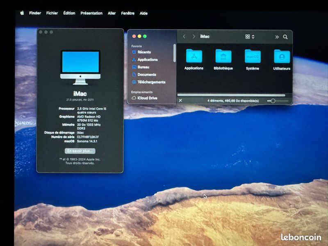Click the X icon in Finder status bar
This screenshot has width=328, height=246.
pos(180,100)
